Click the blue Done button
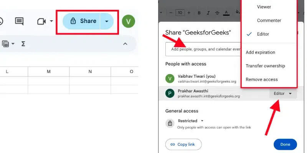 pos(285,145)
